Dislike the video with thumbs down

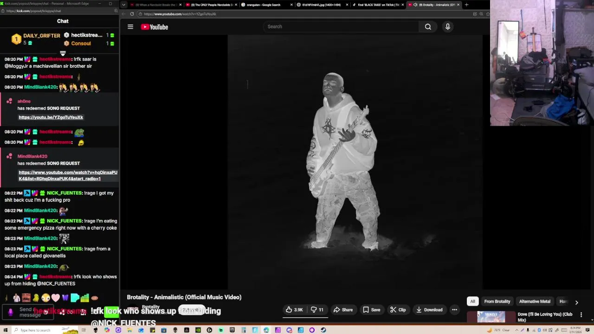click(x=317, y=309)
